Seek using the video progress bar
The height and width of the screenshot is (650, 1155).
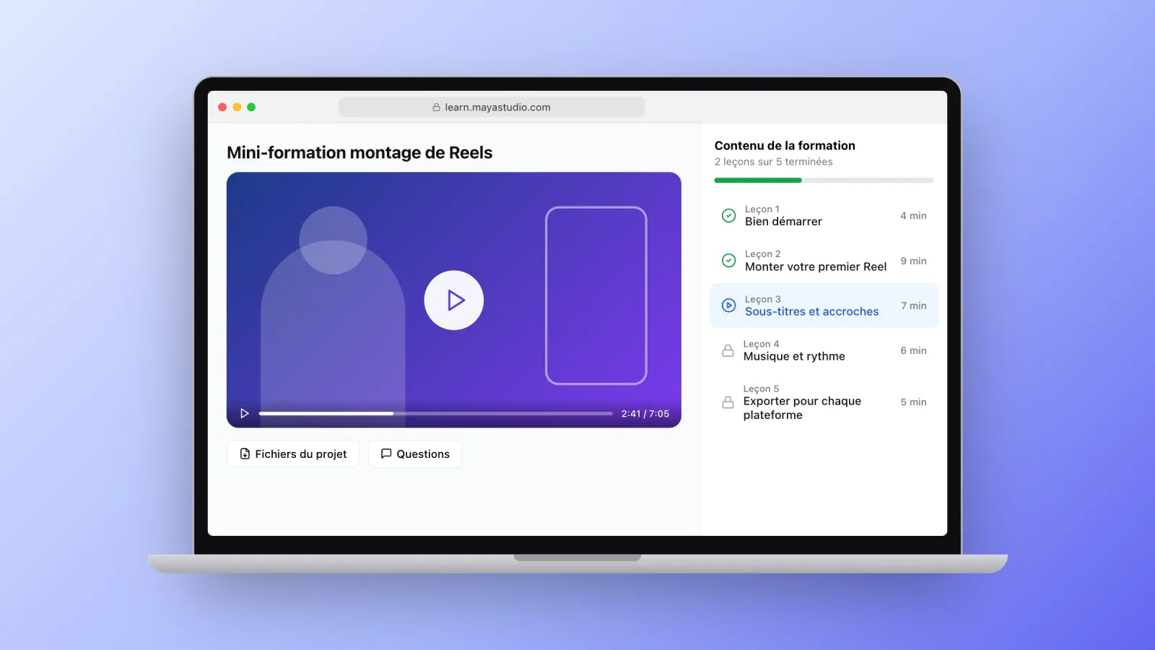pyautogui.click(x=435, y=414)
